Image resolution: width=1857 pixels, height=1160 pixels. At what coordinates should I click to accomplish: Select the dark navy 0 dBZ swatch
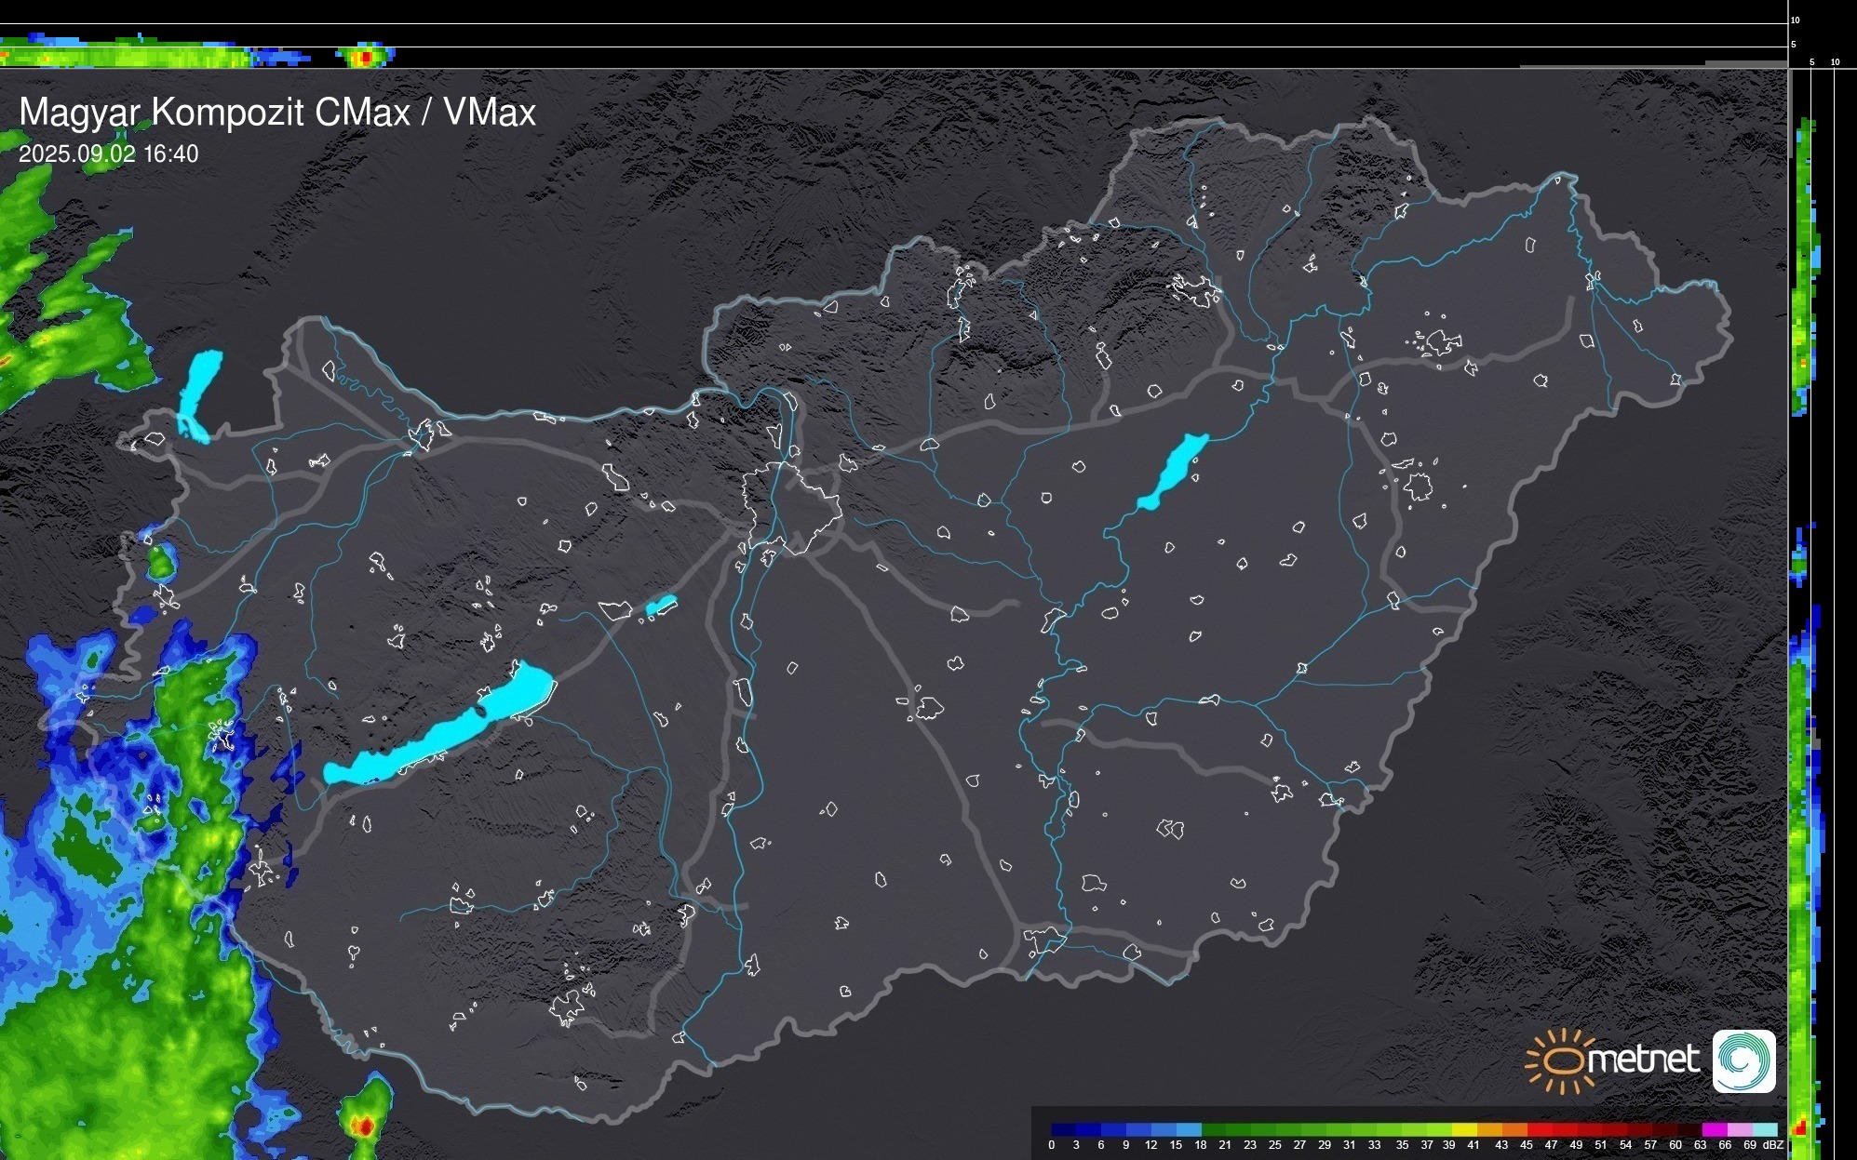[x=1064, y=1129]
